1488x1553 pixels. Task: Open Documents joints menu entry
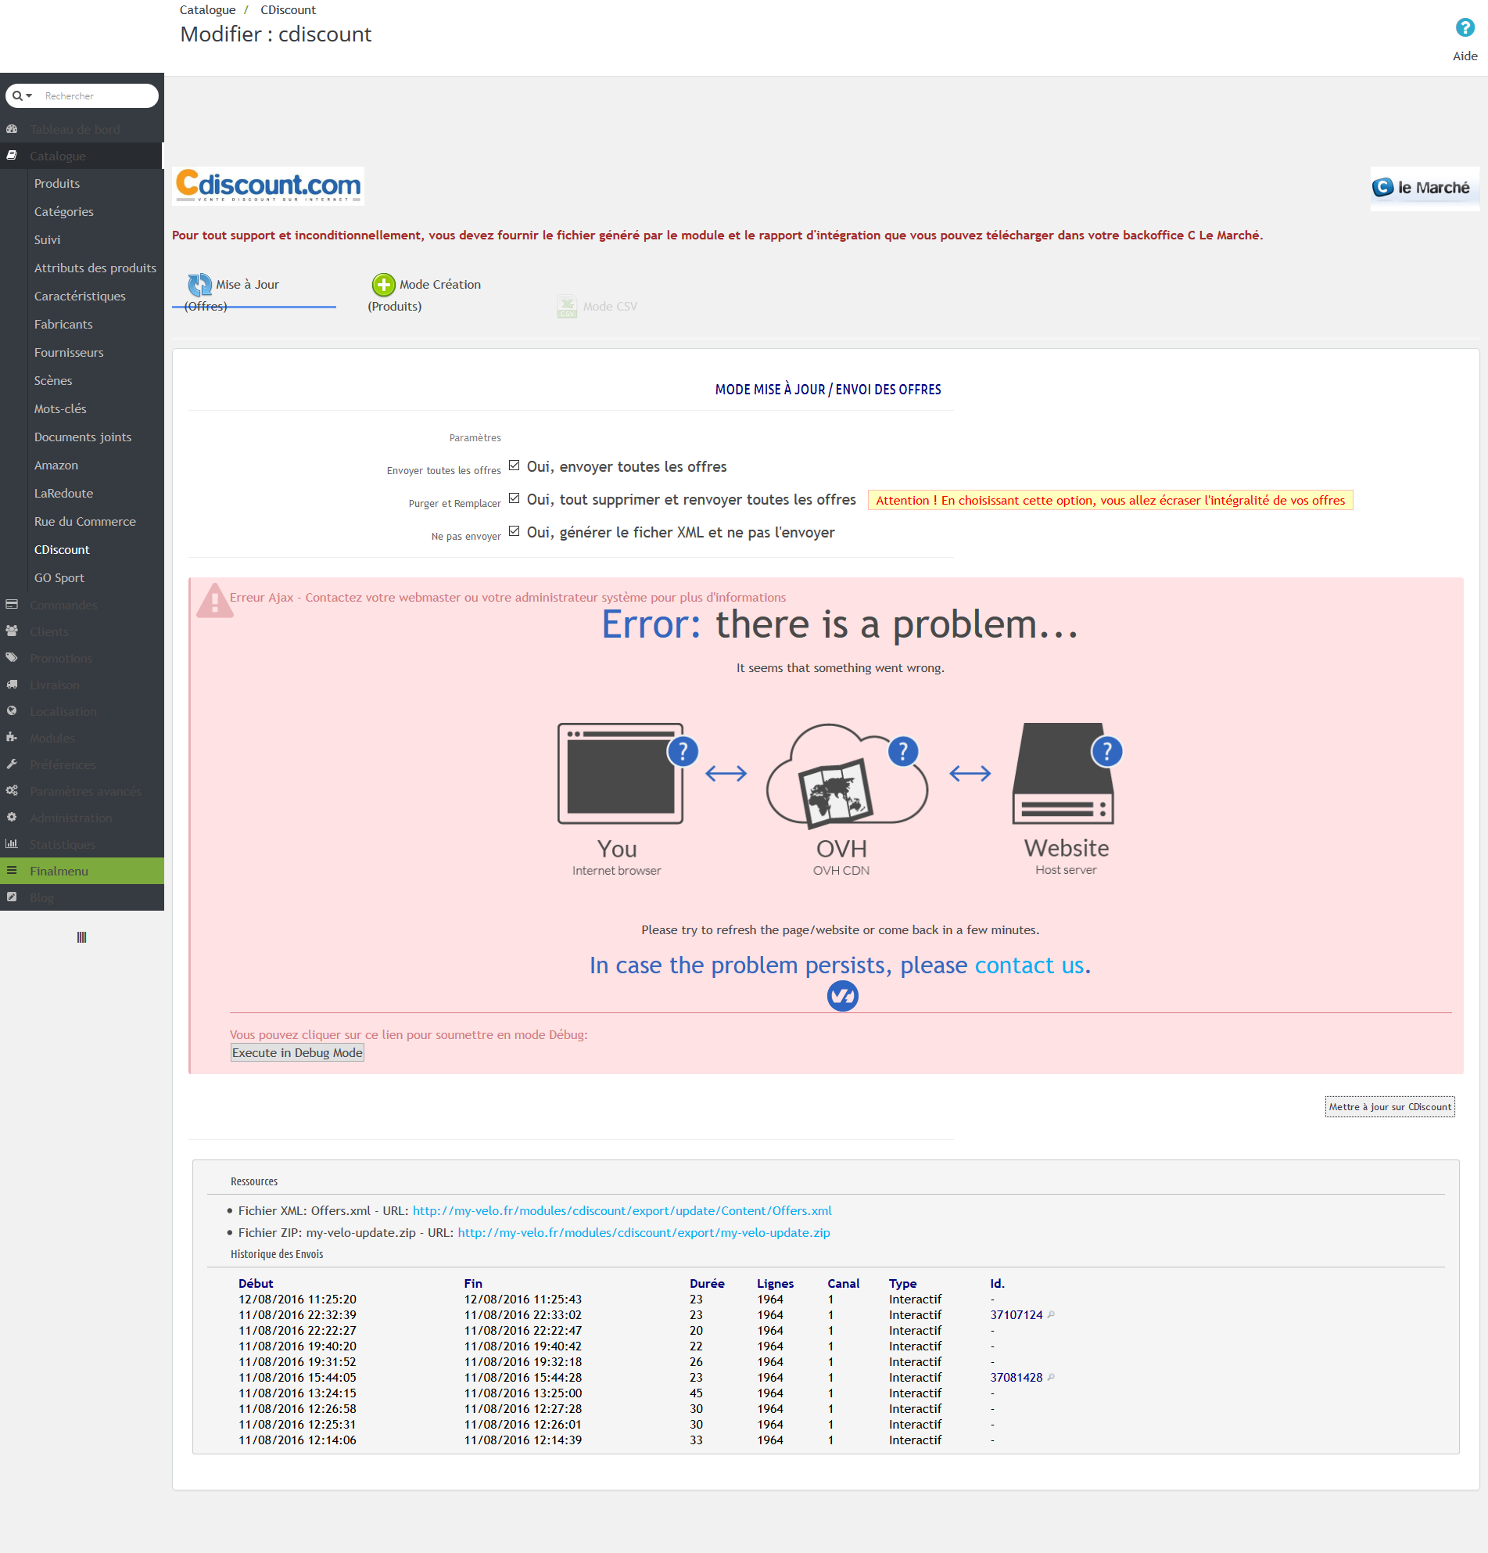[82, 437]
